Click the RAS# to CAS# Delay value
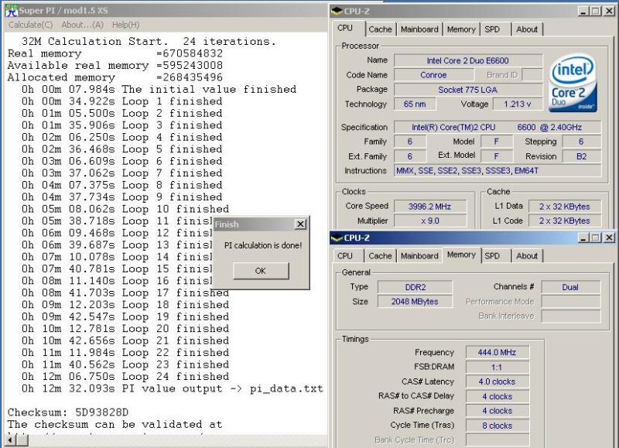This screenshot has width=619, height=448. tap(497, 396)
